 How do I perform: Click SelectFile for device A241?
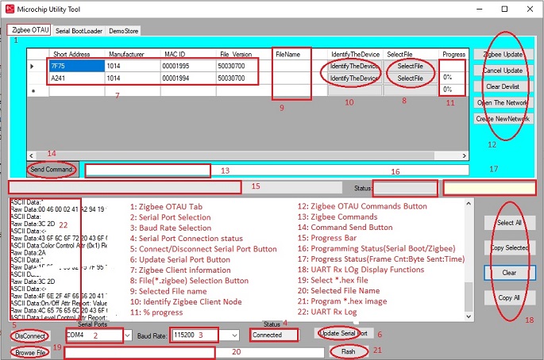pyautogui.click(x=410, y=79)
